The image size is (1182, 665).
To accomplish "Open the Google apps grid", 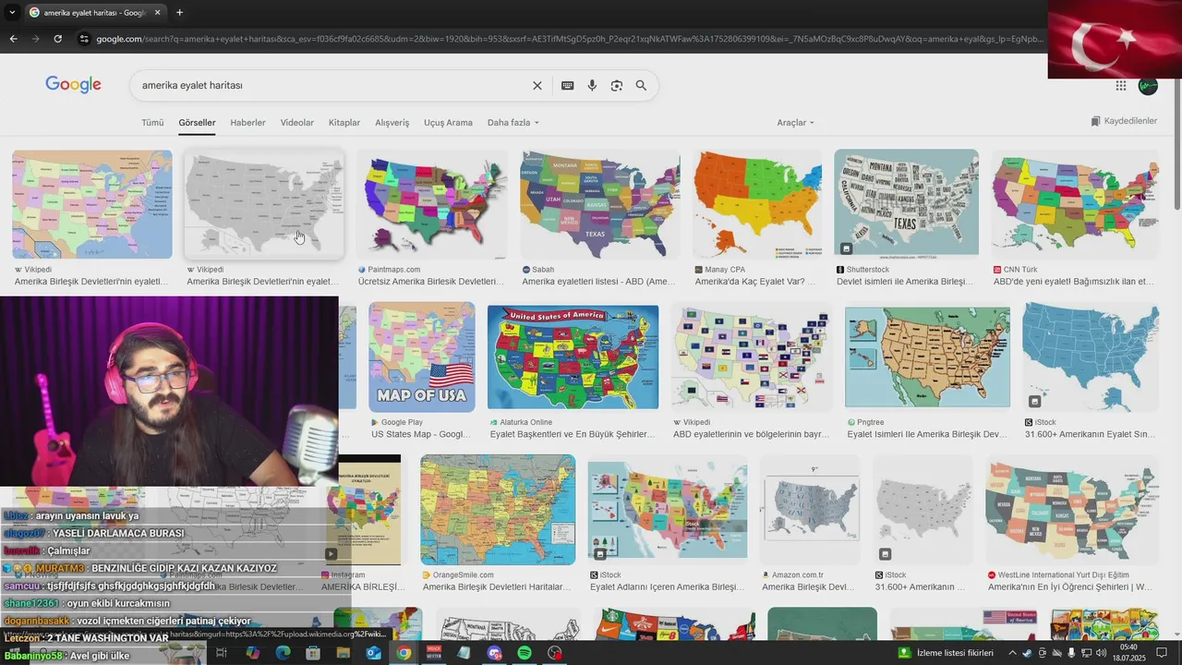I will 1120,86.
